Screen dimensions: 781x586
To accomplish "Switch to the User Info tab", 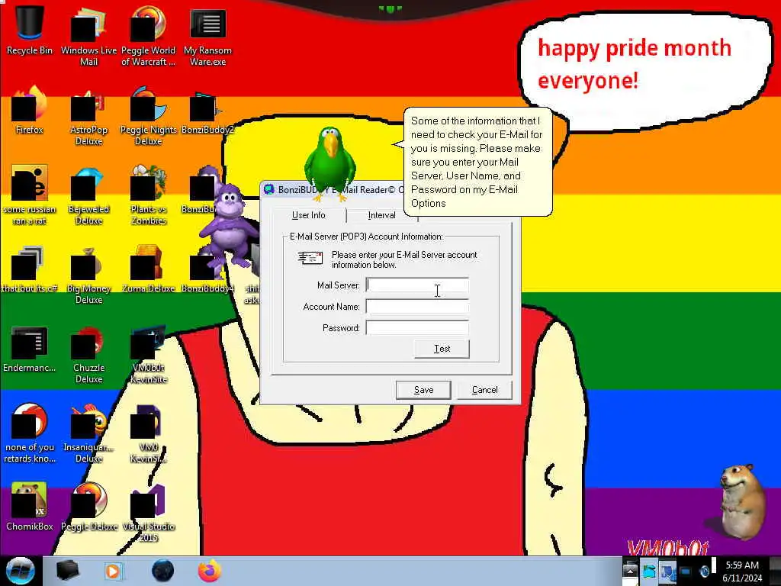I will 308,215.
